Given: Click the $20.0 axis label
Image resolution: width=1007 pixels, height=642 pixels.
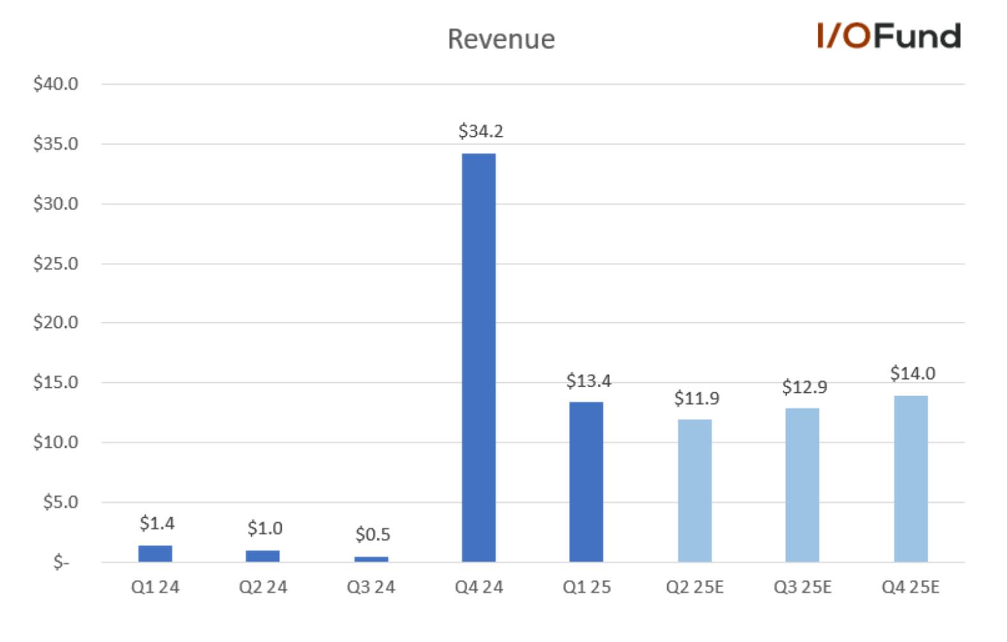Looking at the screenshot, I should 56,322.
